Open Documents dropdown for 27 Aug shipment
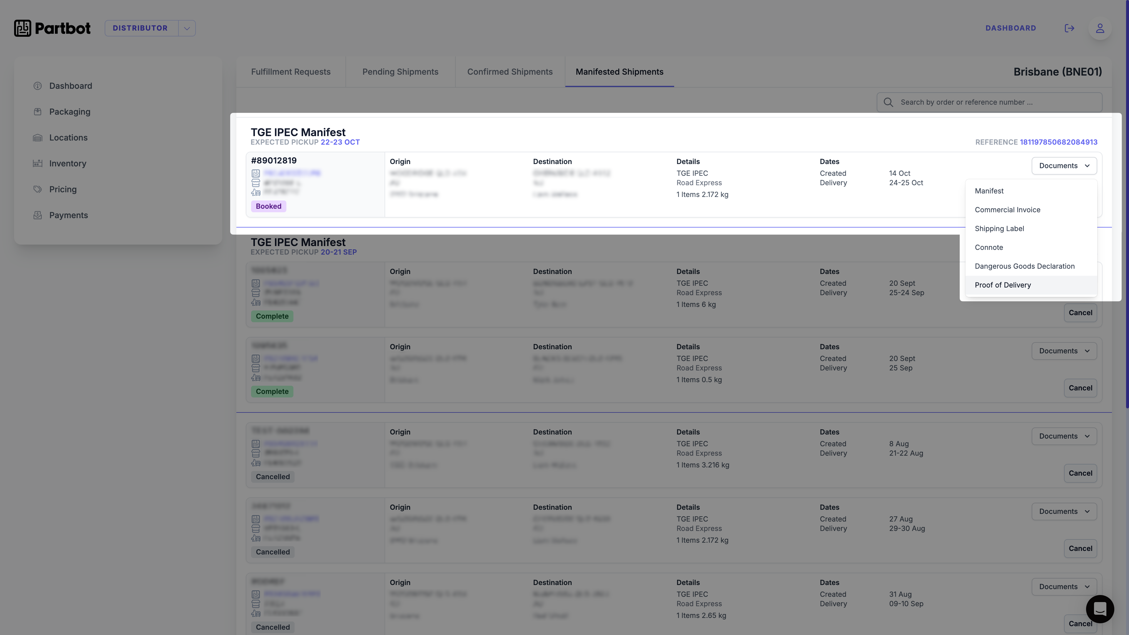1129x635 pixels. point(1064,512)
